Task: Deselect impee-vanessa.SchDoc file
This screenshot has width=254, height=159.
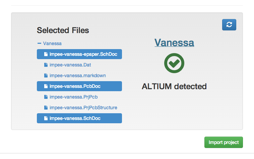Action: click(x=75, y=118)
